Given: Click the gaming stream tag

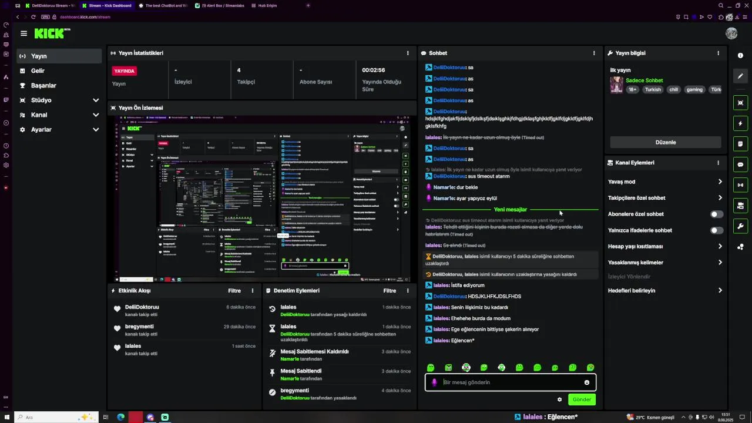Looking at the screenshot, I should (694, 89).
